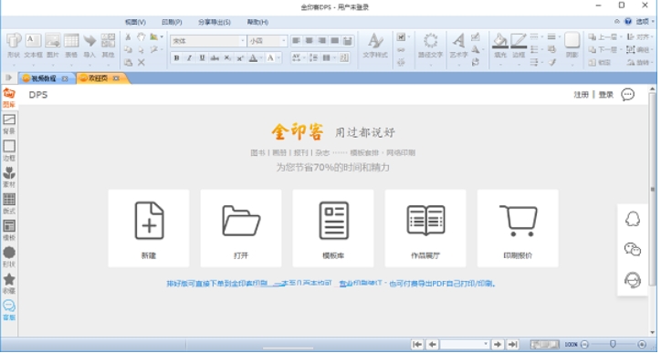Viewport: 661px width, 353px height.
Task: Open the 收藏 star icon in sidebar
Action: 9,284
